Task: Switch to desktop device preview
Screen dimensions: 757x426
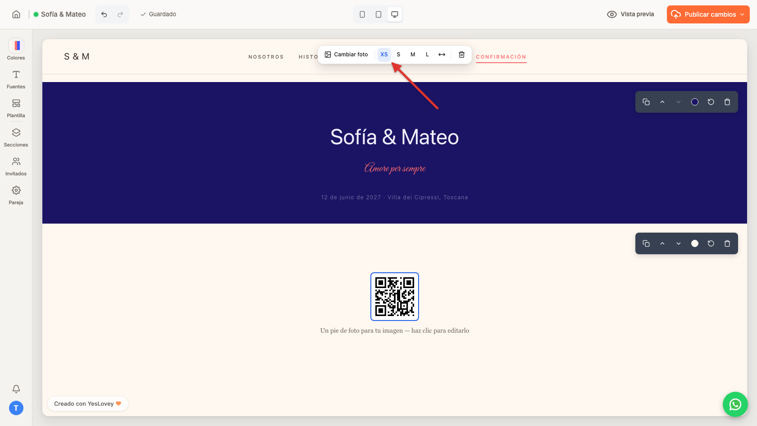Action: [395, 14]
